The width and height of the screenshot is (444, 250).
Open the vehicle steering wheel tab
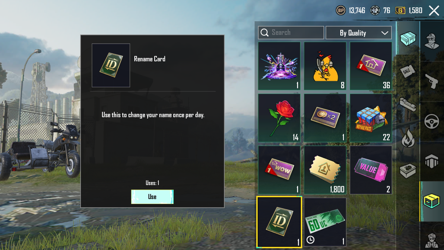(x=432, y=121)
